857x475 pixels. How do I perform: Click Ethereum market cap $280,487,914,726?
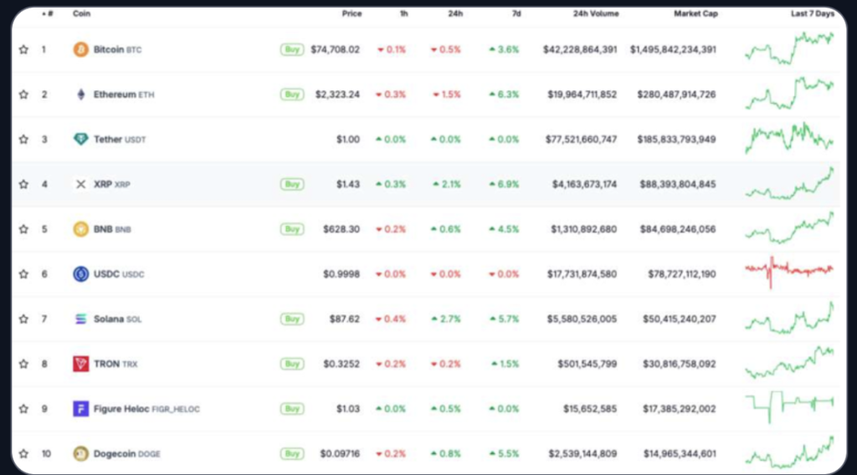[676, 94]
